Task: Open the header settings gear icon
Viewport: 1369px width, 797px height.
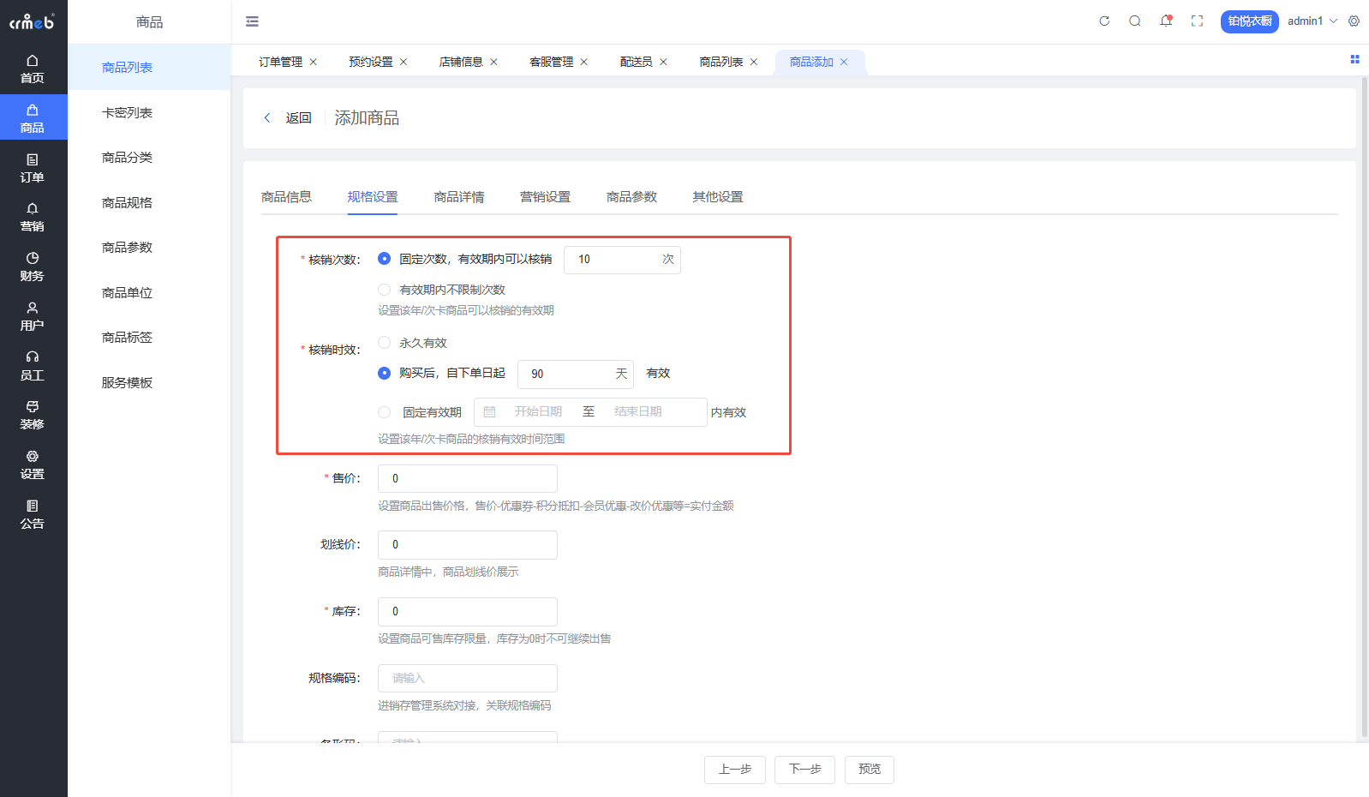Action: click(1354, 21)
